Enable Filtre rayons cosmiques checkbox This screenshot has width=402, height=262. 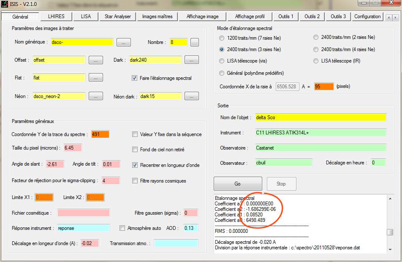[x=135, y=181]
